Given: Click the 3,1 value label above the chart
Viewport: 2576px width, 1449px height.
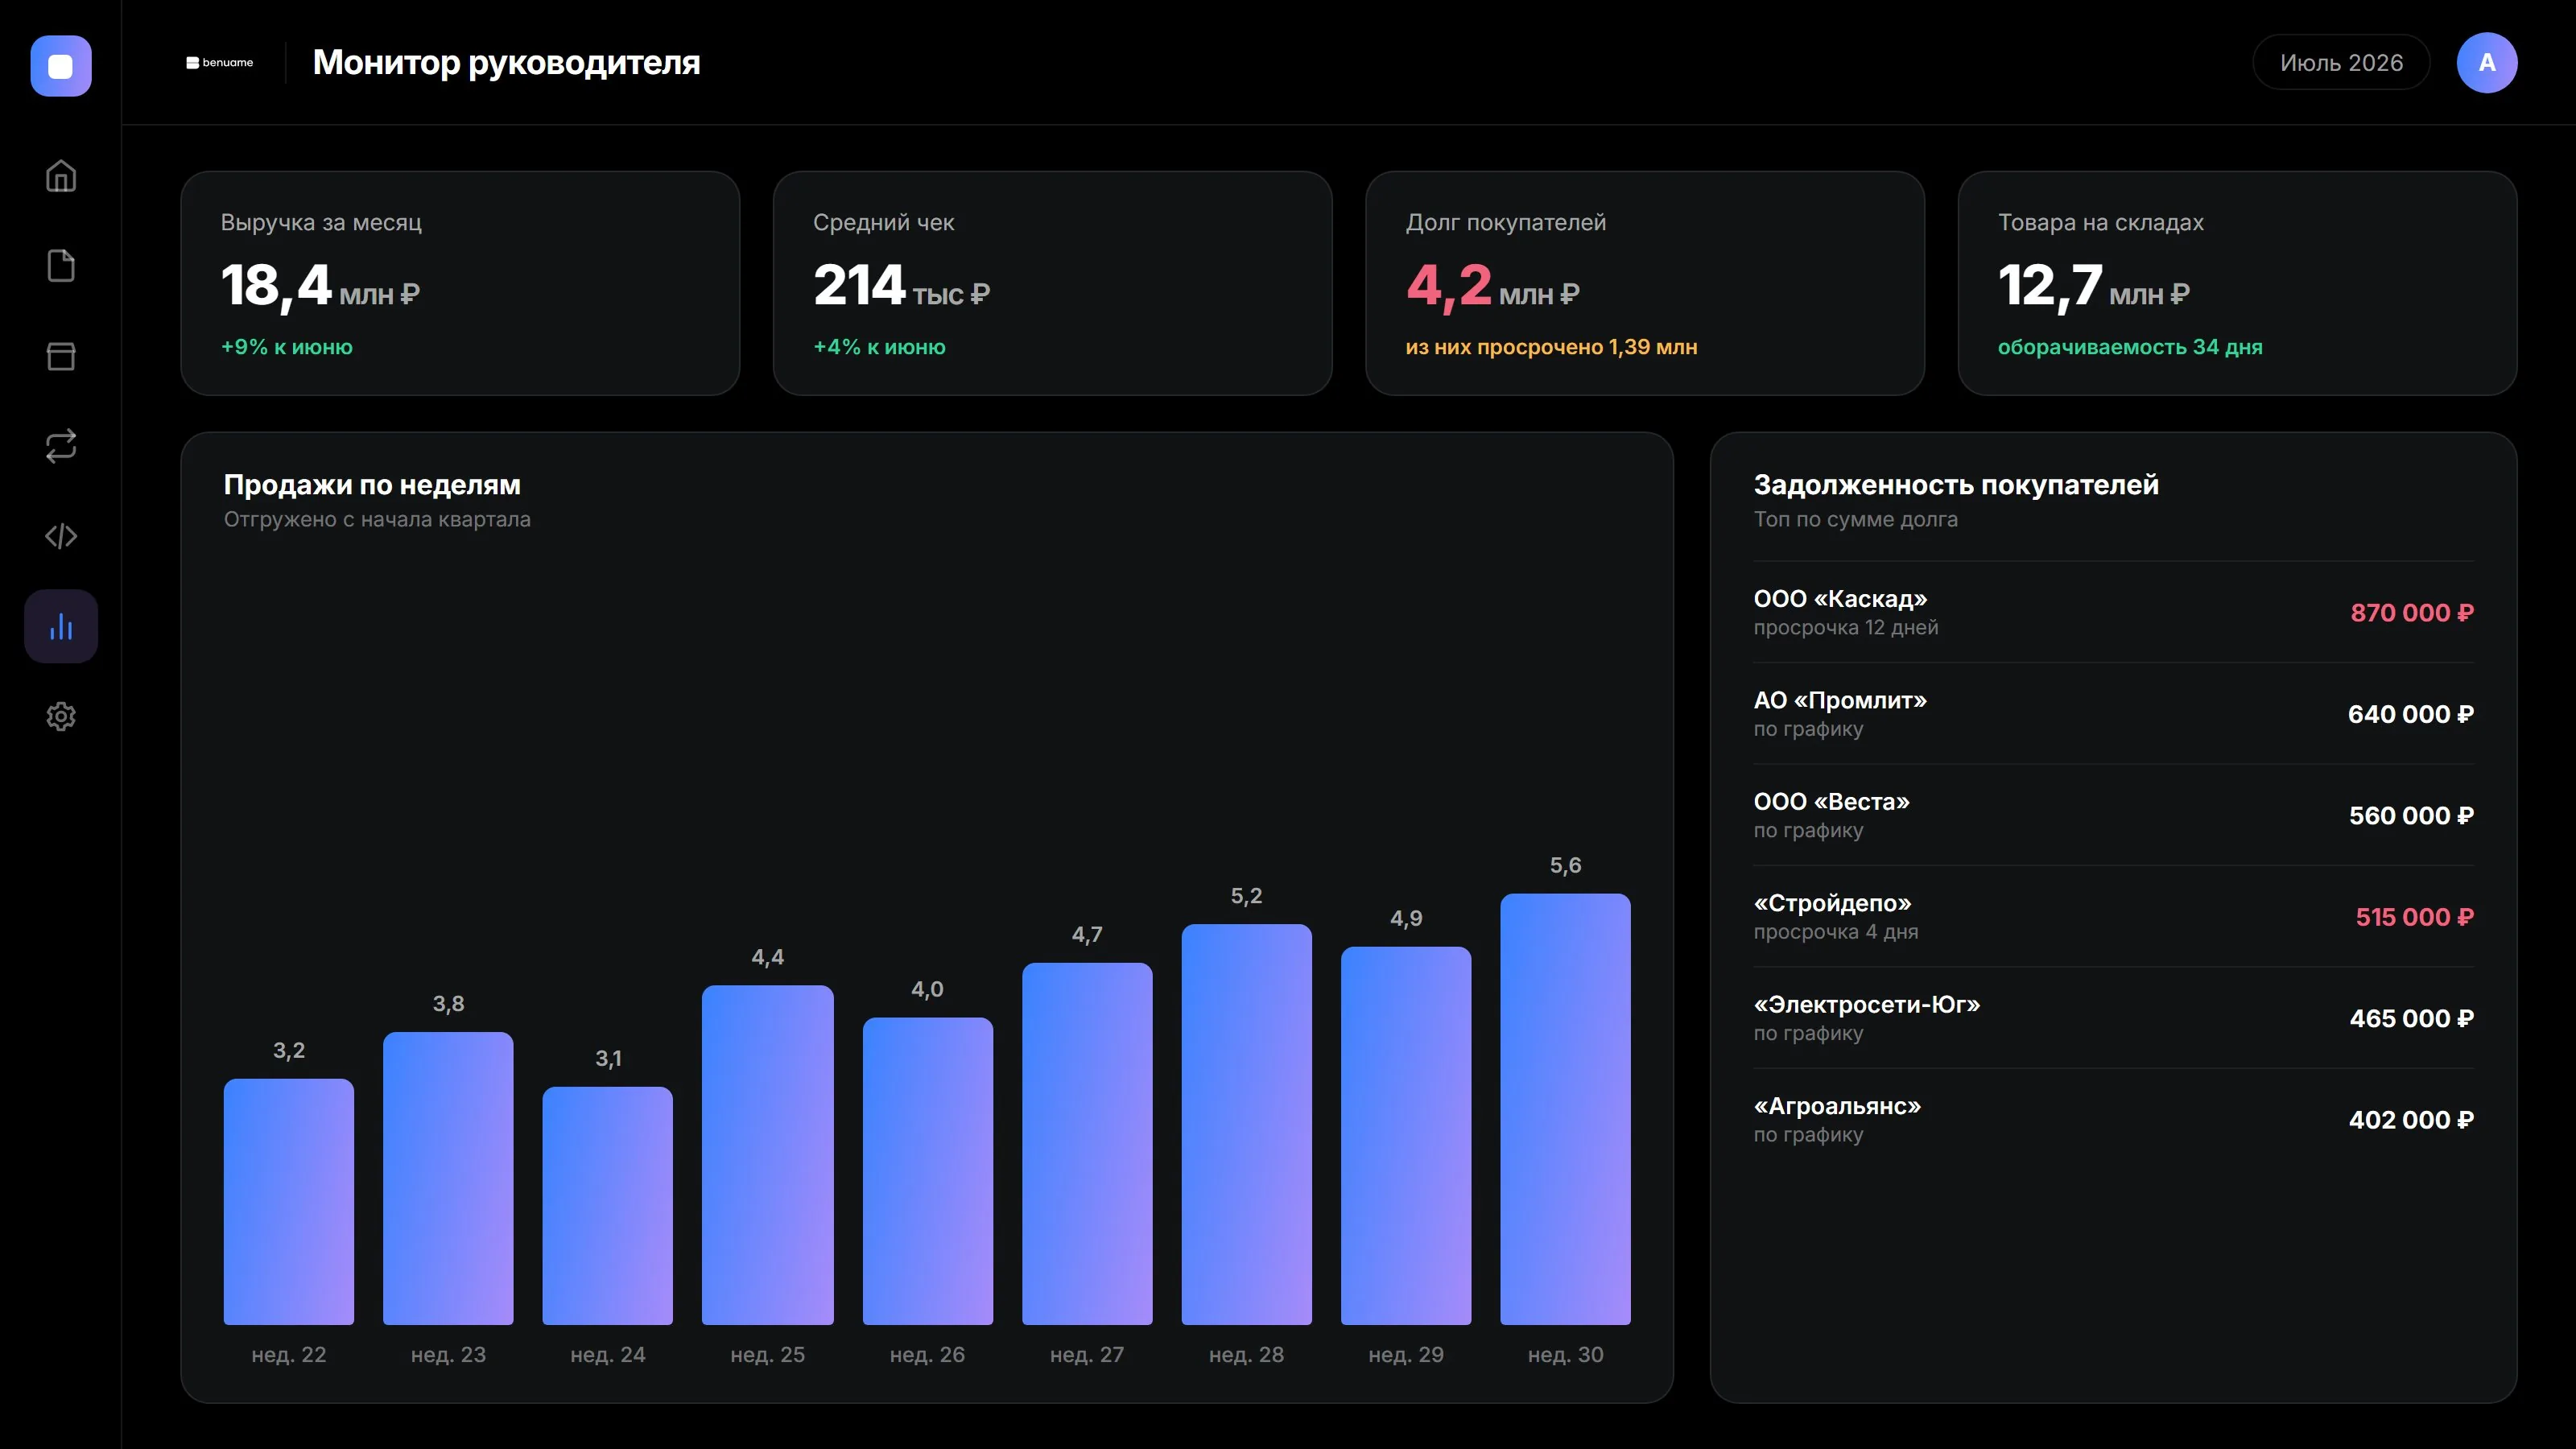Looking at the screenshot, I should pyautogui.click(x=608, y=1058).
